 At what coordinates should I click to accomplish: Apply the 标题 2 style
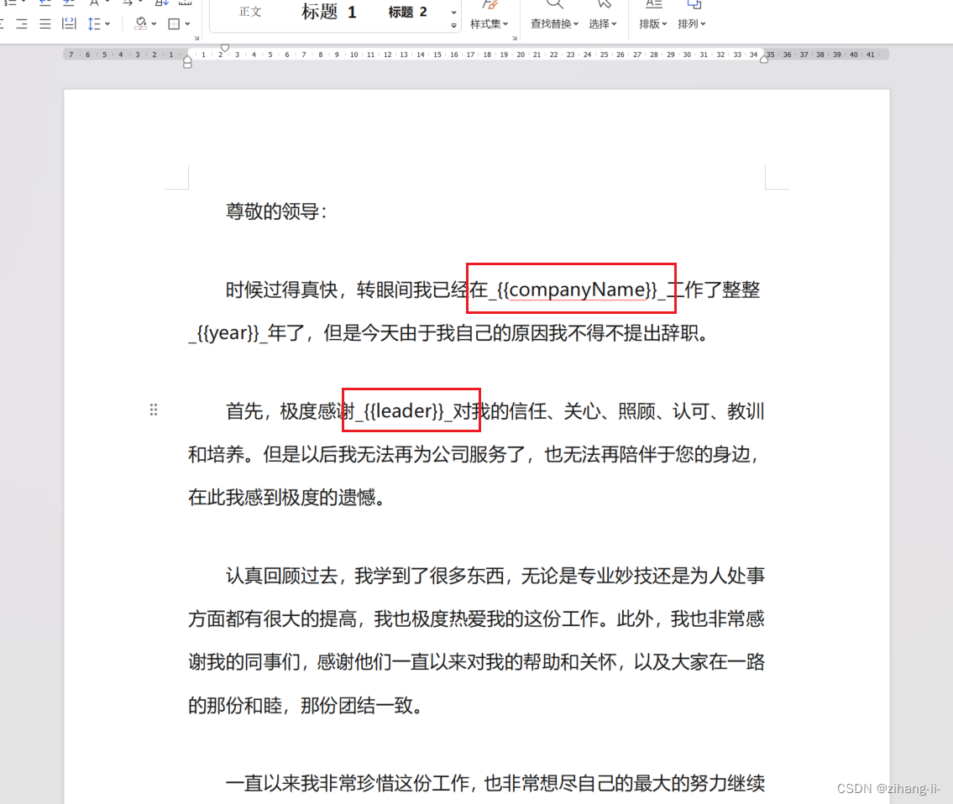[x=408, y=12]
